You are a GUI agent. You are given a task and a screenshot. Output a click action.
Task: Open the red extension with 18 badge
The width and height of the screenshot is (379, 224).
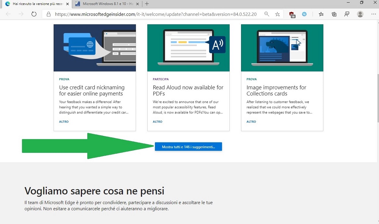click(x=292, y=15)
